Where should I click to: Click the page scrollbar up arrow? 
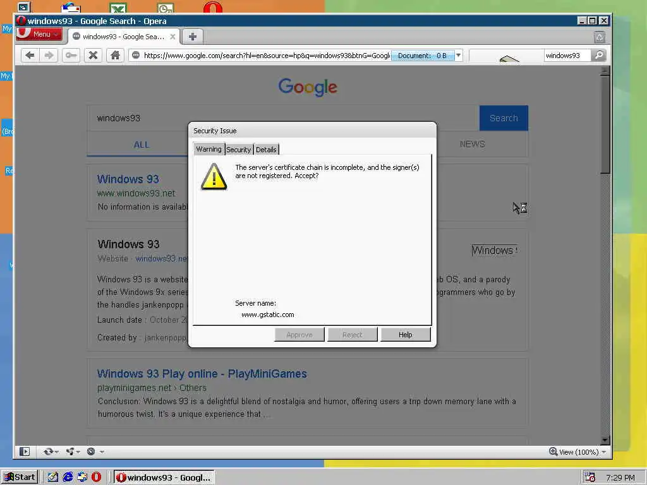(x=605, y=71)
